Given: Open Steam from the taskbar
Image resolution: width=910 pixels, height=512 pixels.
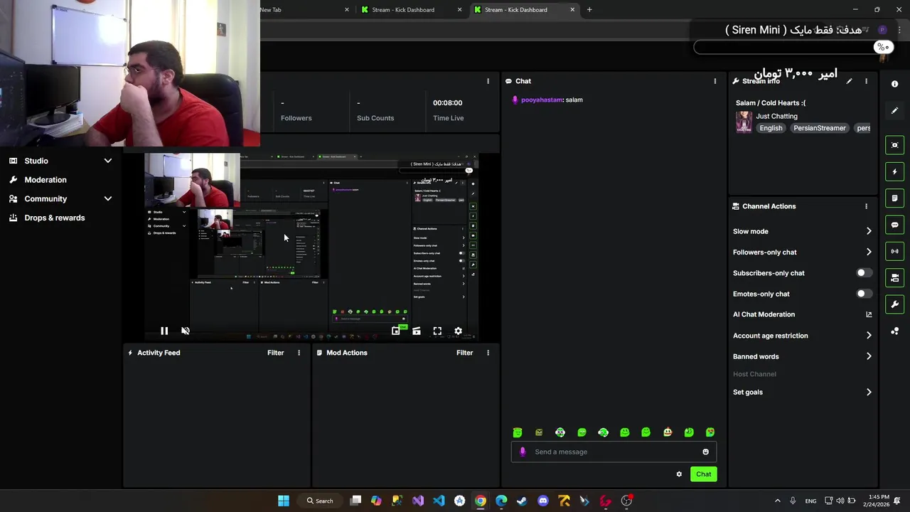Looking at the screenshot, I should tap(522, 501).
